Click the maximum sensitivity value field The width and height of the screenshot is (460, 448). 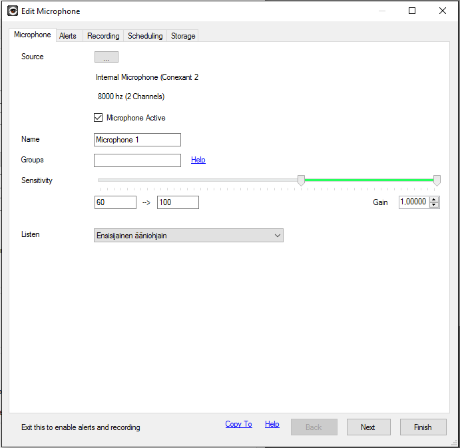pyautogui.click(x=178, y=202)
